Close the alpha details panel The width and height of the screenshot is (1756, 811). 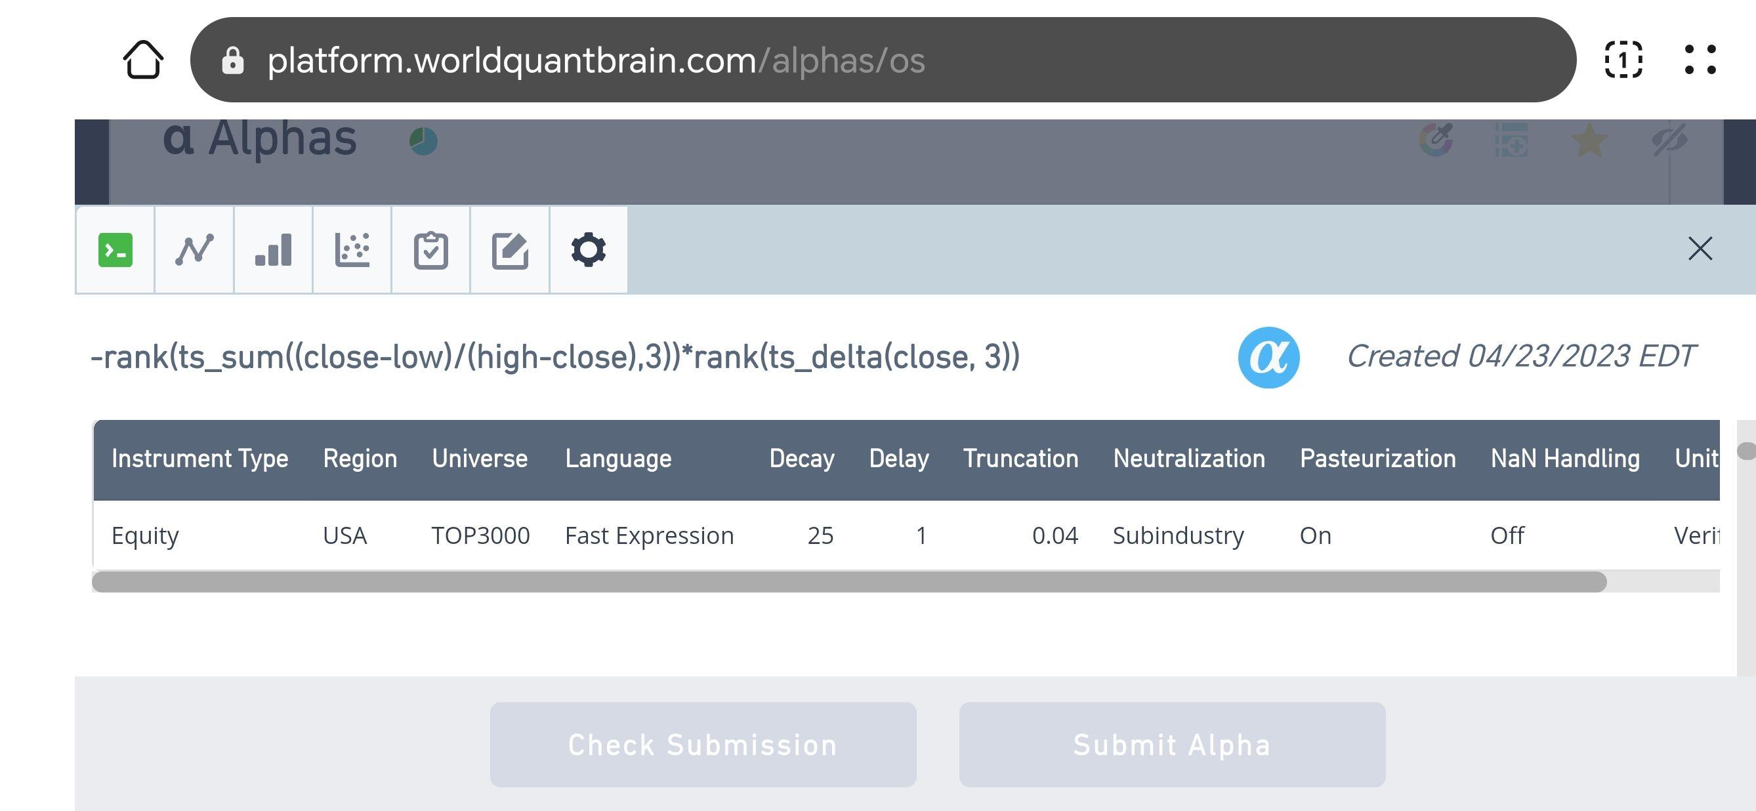click(x=1700, y=249)
